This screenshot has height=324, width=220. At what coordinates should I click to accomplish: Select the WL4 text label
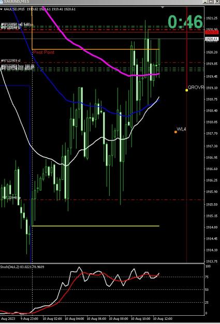181,129
